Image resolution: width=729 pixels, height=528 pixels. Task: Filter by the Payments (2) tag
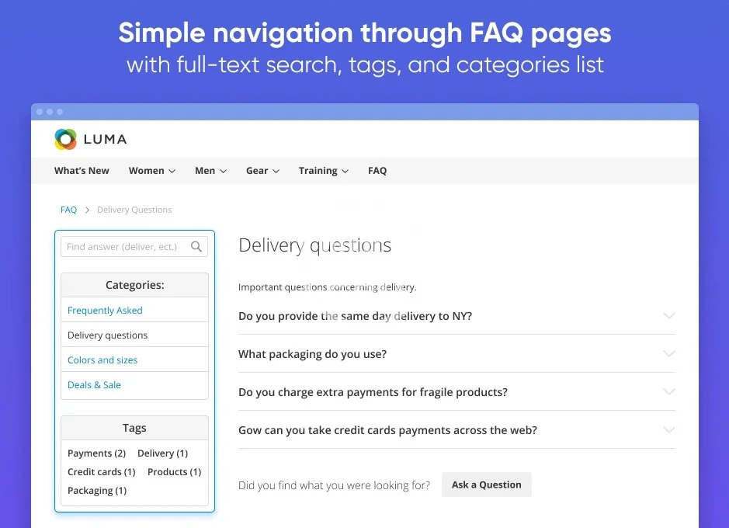point(96,453)
